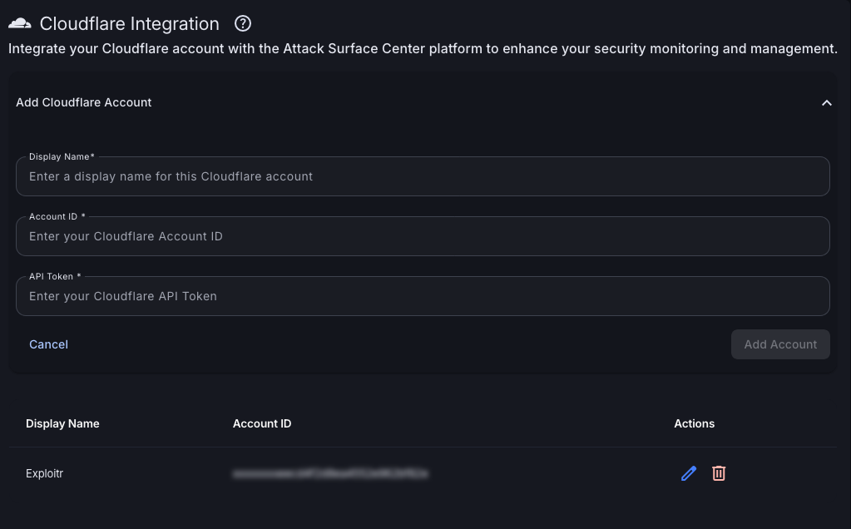The width and height of the screenshot is (851, 529).
Task: Delete the Exploitr account via trash icon
Action: (x=719, y=473)
